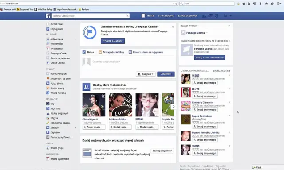Click browser downloads arrow icon
This screenshot has height=170, width=284.
pyautogui.click(x=260, y=4)
